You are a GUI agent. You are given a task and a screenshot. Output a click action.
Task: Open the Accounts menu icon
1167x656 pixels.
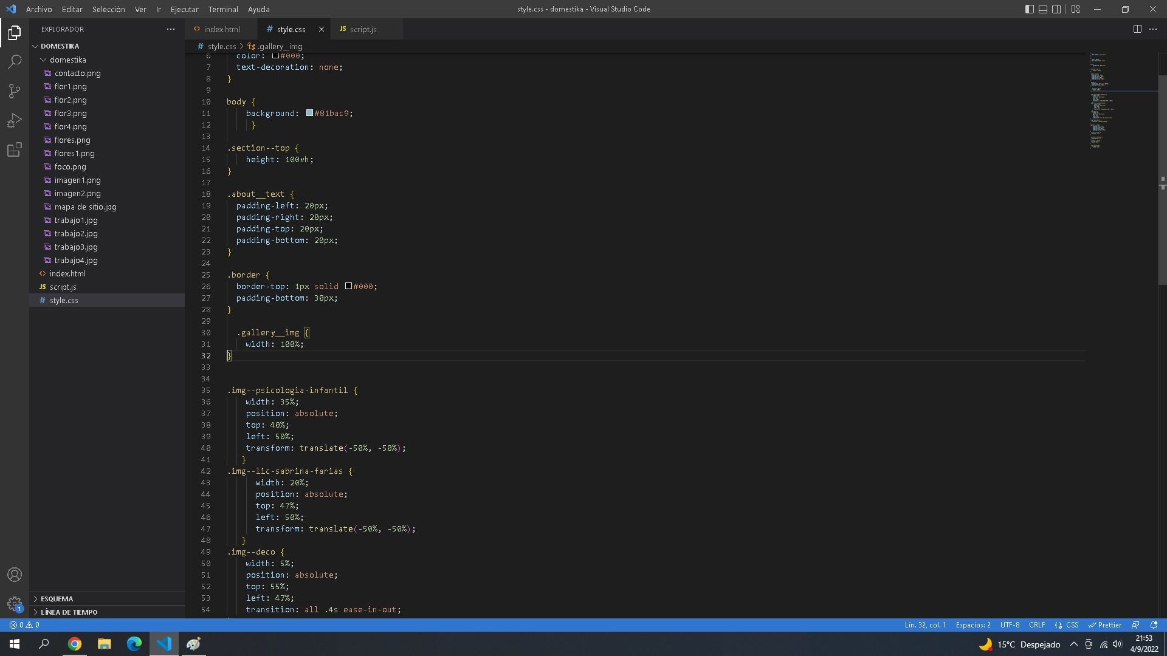tap(15, 575)
